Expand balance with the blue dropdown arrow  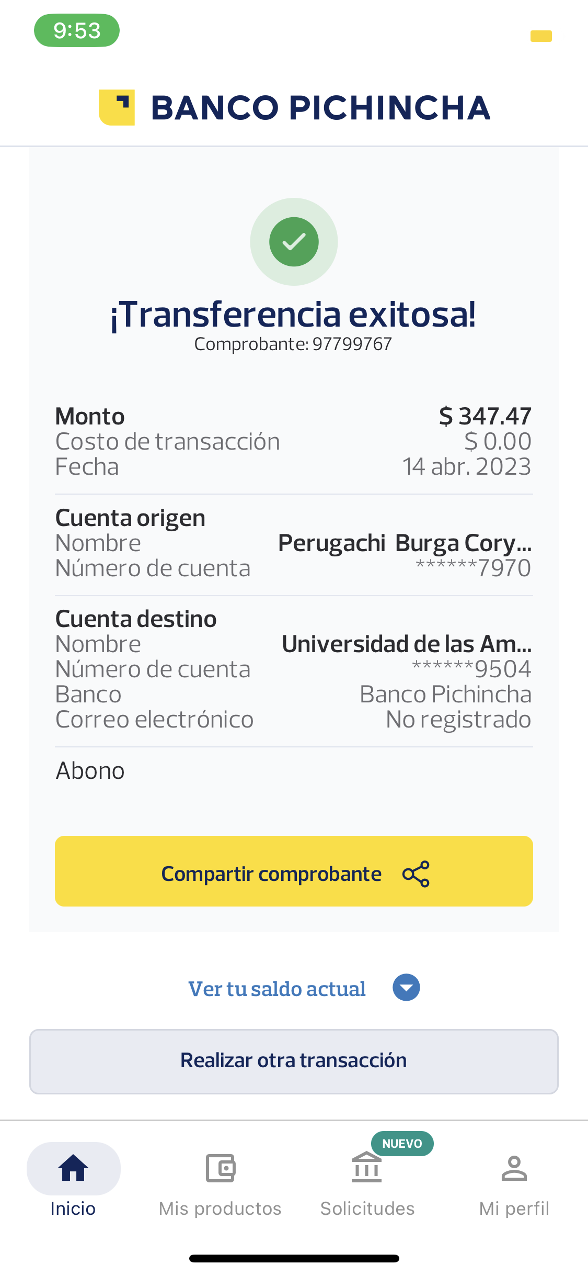pos(406,988)
